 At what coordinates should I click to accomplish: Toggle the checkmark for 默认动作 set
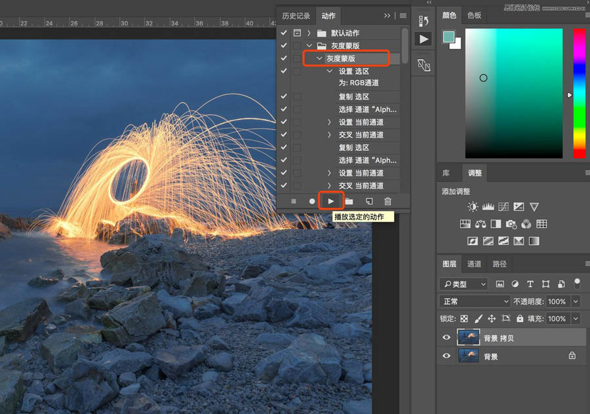point(284,33)
